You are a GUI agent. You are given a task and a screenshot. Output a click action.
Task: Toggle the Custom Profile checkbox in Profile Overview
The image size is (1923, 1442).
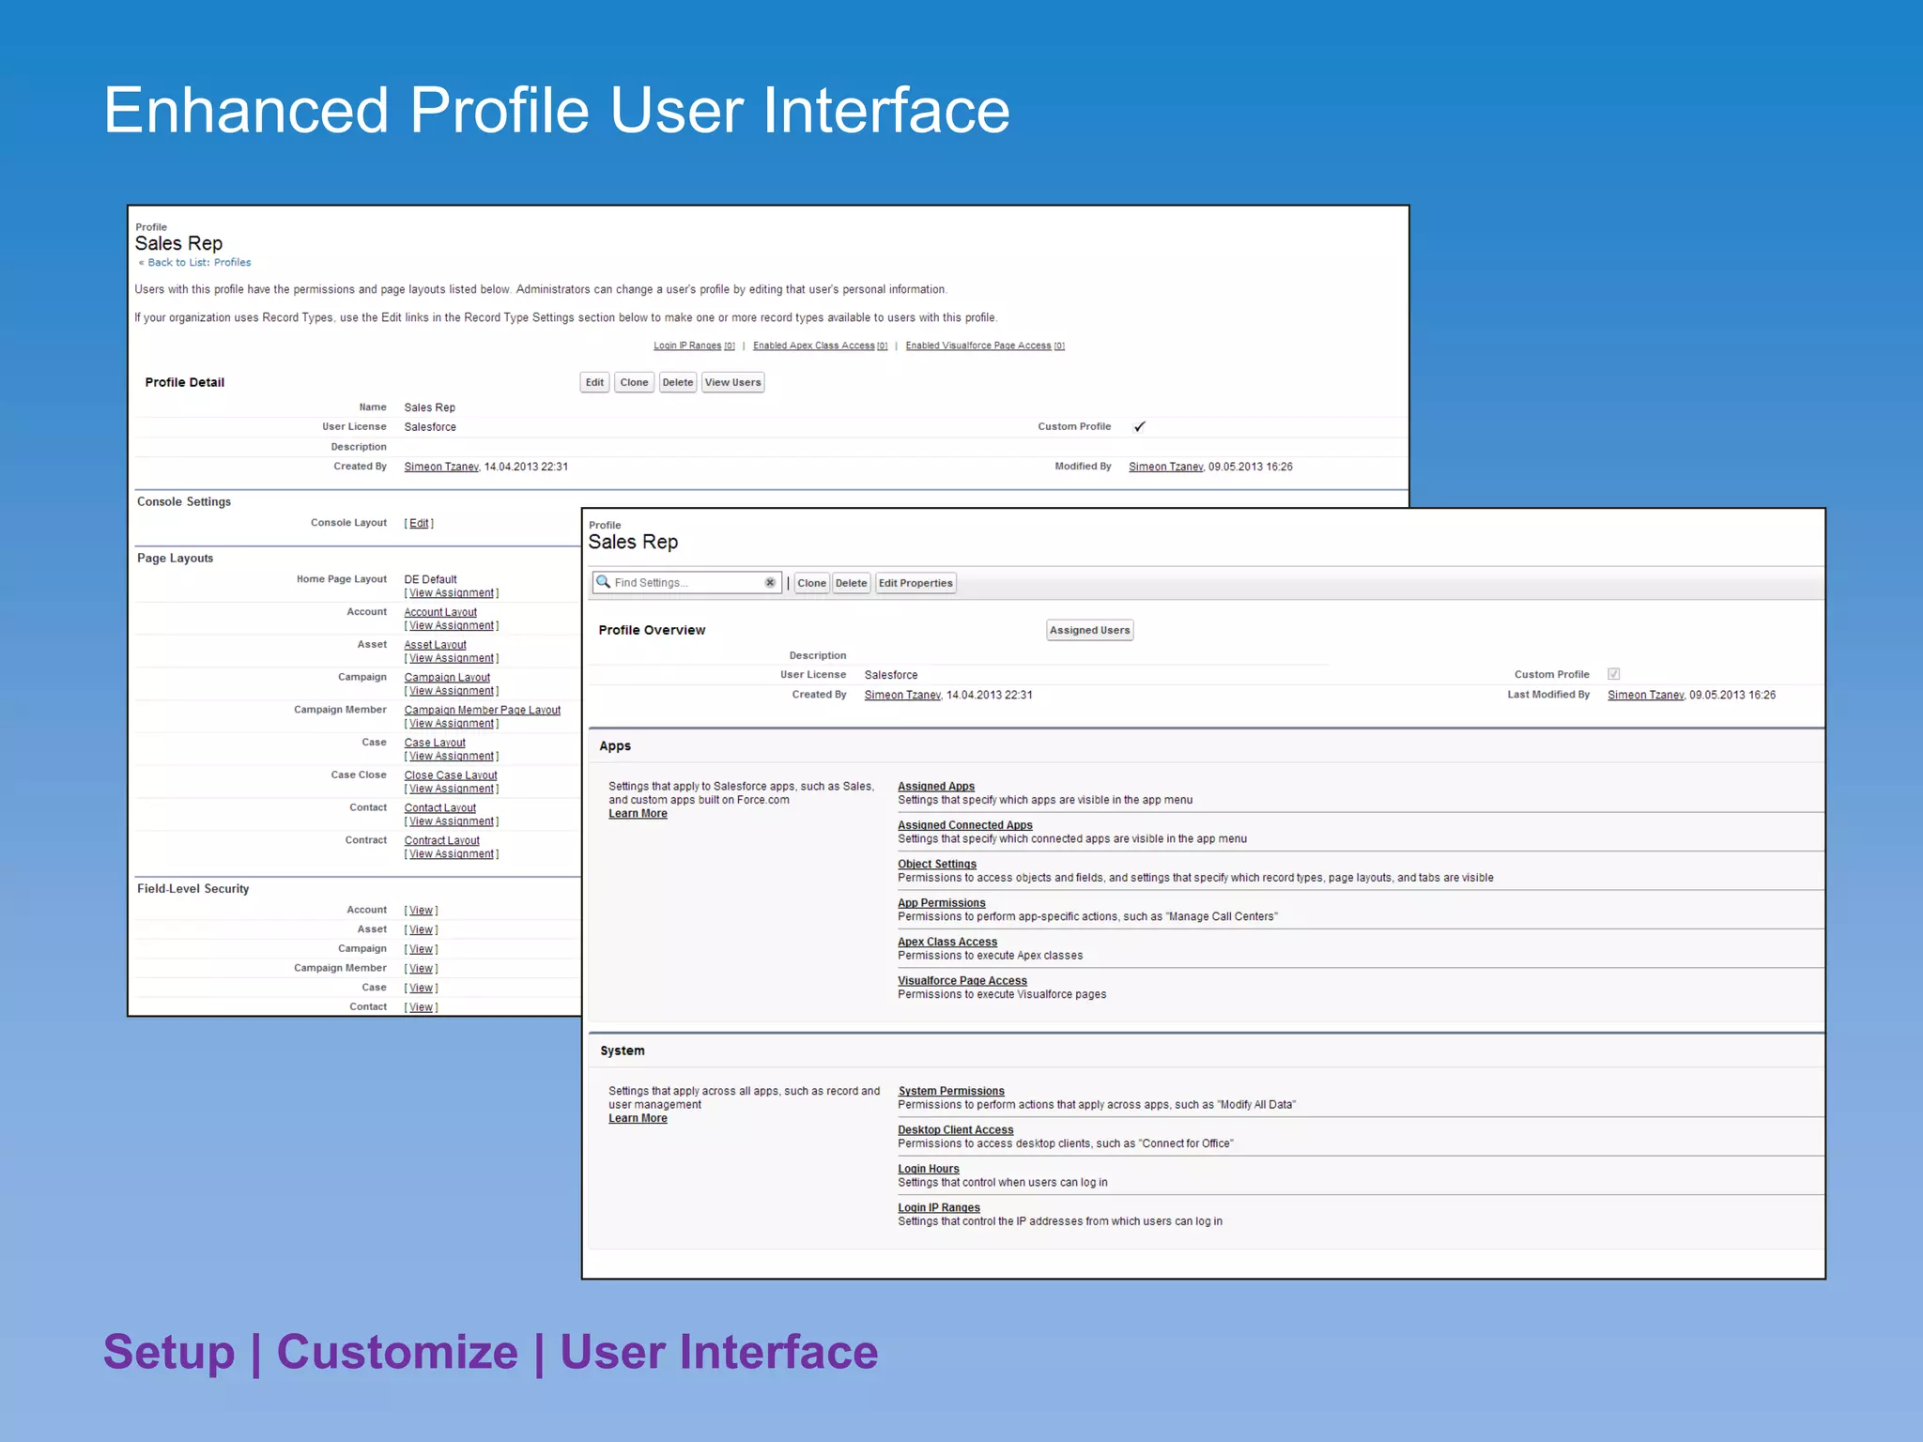(1613, 674)
